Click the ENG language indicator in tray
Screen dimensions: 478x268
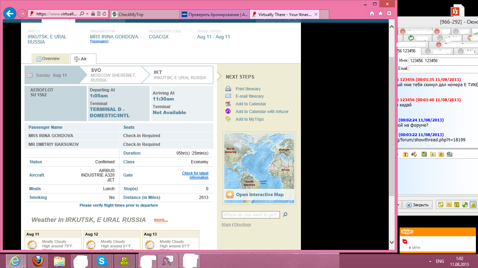pyautogui.click(x=440, y=261)
